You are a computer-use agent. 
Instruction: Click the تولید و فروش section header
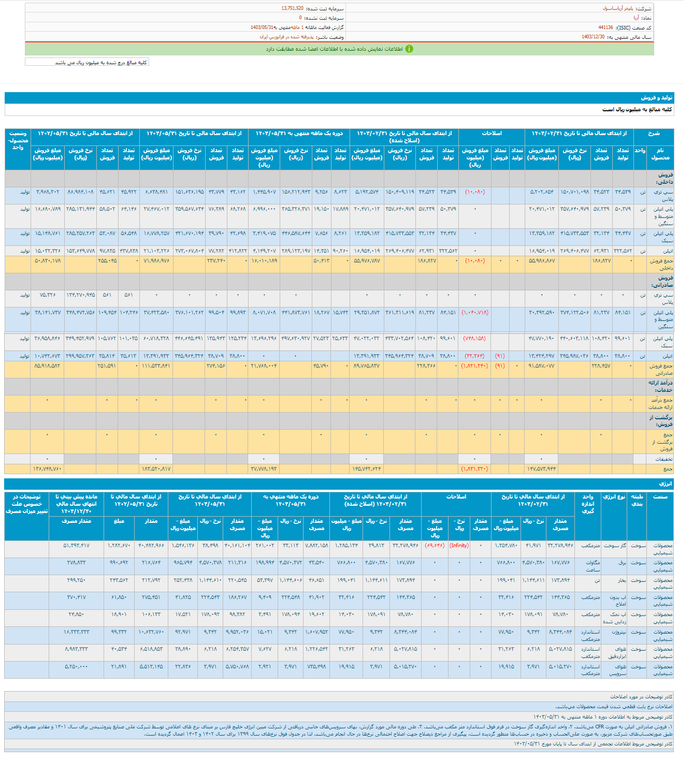click(x=656, y=97)
